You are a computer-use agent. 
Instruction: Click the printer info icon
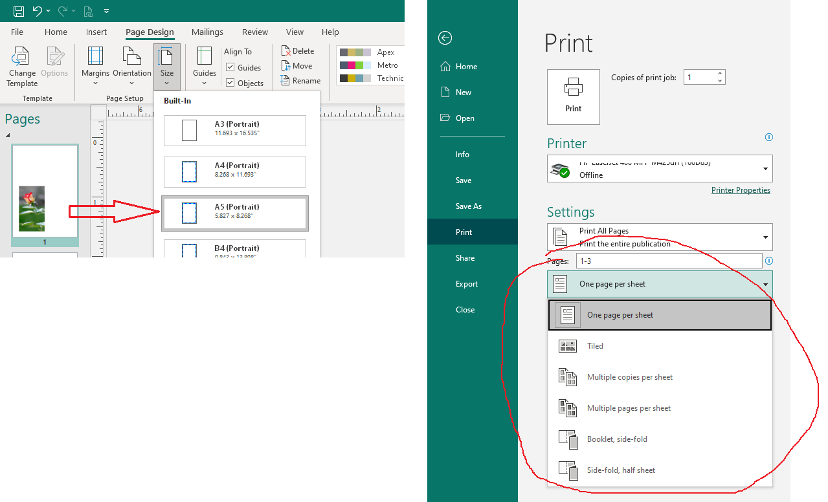[768, 137]
